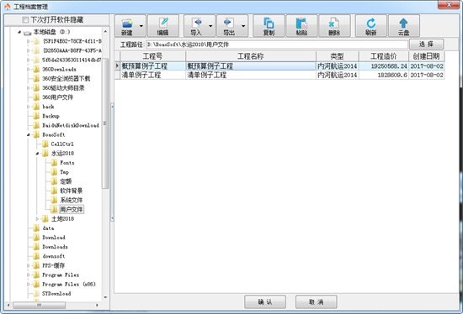Select the 定额 folder
This screenshot has width=463, height=314.
pos(66,181)
